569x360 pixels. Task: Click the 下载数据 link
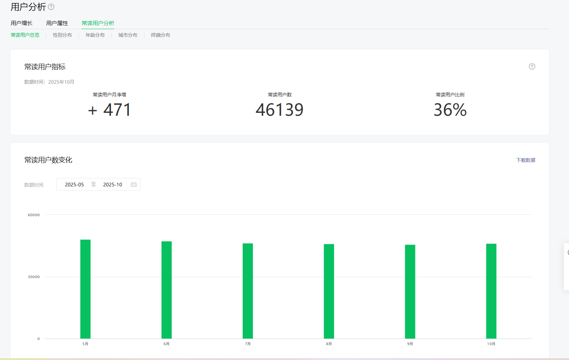click(x=525, y=160)
